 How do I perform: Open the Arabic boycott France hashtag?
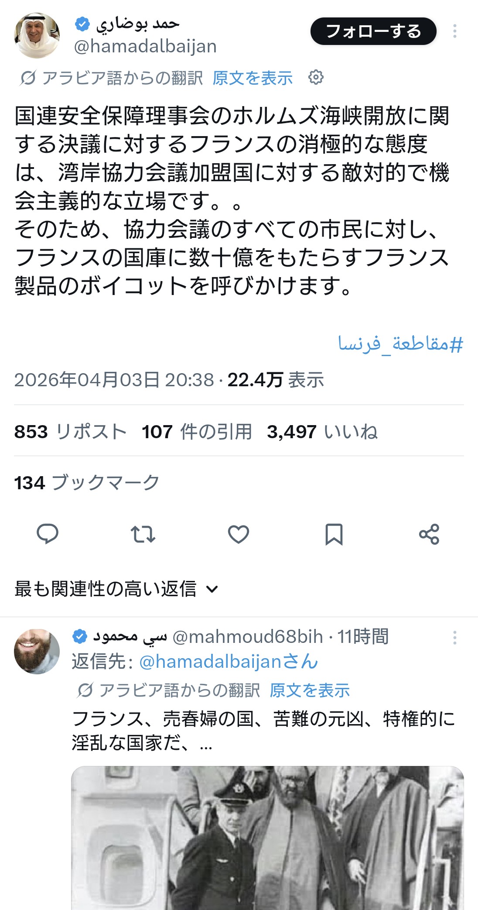click(400, 344)
